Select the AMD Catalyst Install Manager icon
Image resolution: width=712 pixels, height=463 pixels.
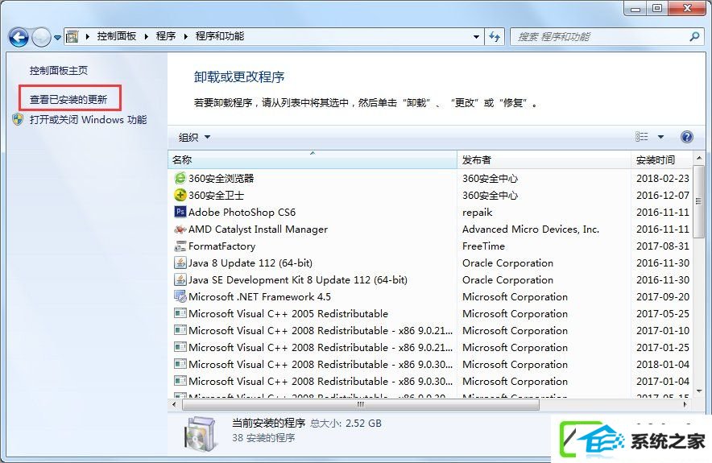pyautogui.click(x=180, y=229)
